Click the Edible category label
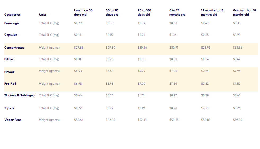Viewport: 260px width, 149px height. [x=8, y=59]
